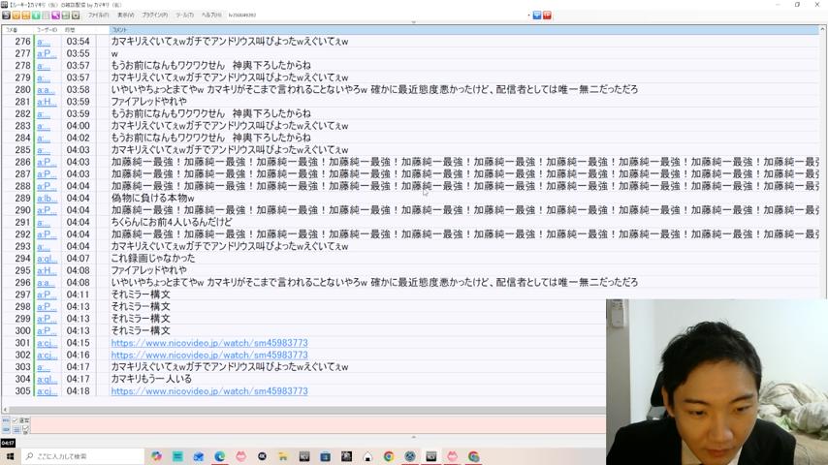This screenshot has width=828, height=465.
Task: Click the red icon at toolbar right
Action: pos(547,15)
